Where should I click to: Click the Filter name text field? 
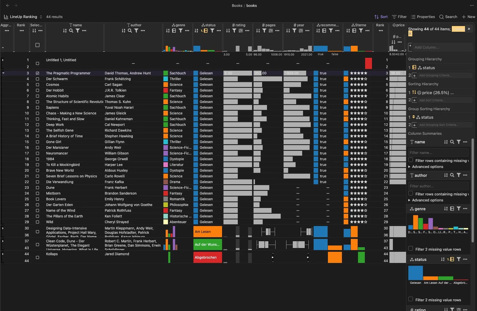(438, 152)
